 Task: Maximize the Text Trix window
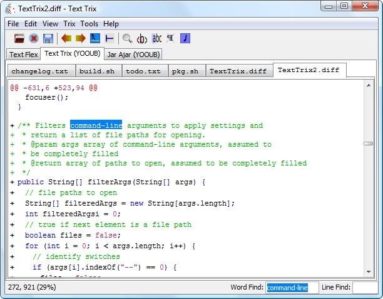point(344,6)
